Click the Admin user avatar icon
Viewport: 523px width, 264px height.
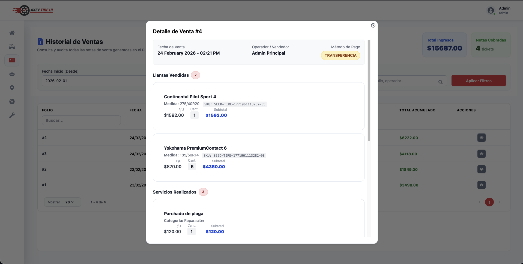[491, 10]
